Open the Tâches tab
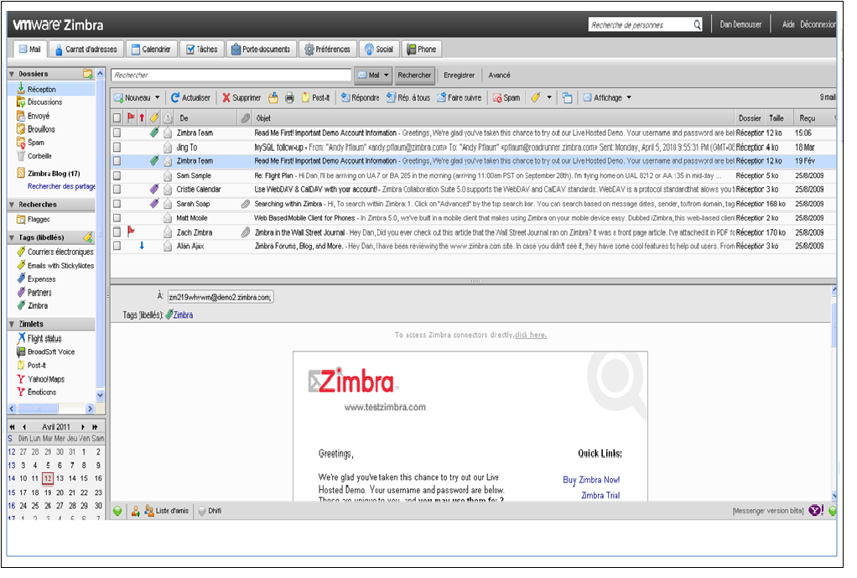Viewport: 857px width, 578px height. (202, 49)
